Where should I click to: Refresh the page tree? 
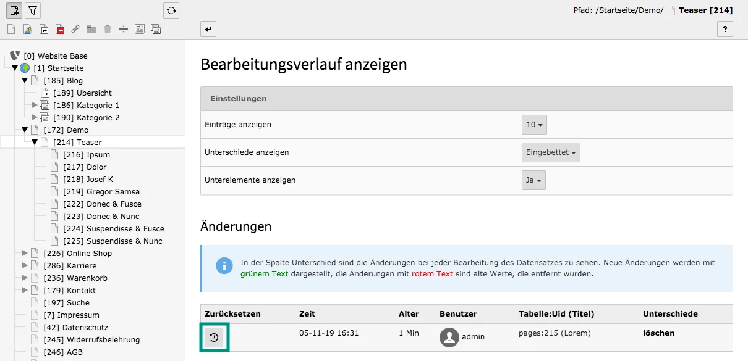click(171, 10)
